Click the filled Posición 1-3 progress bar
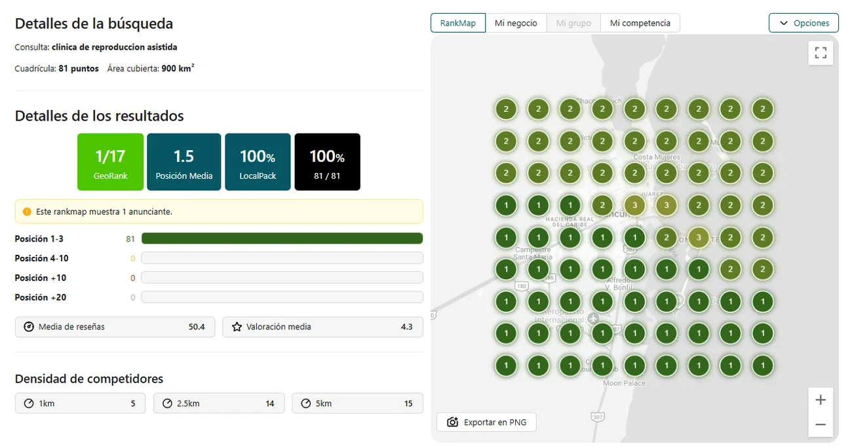Image resolution: width=852 pixels, height=448 pixels. [x=282, y=238]
